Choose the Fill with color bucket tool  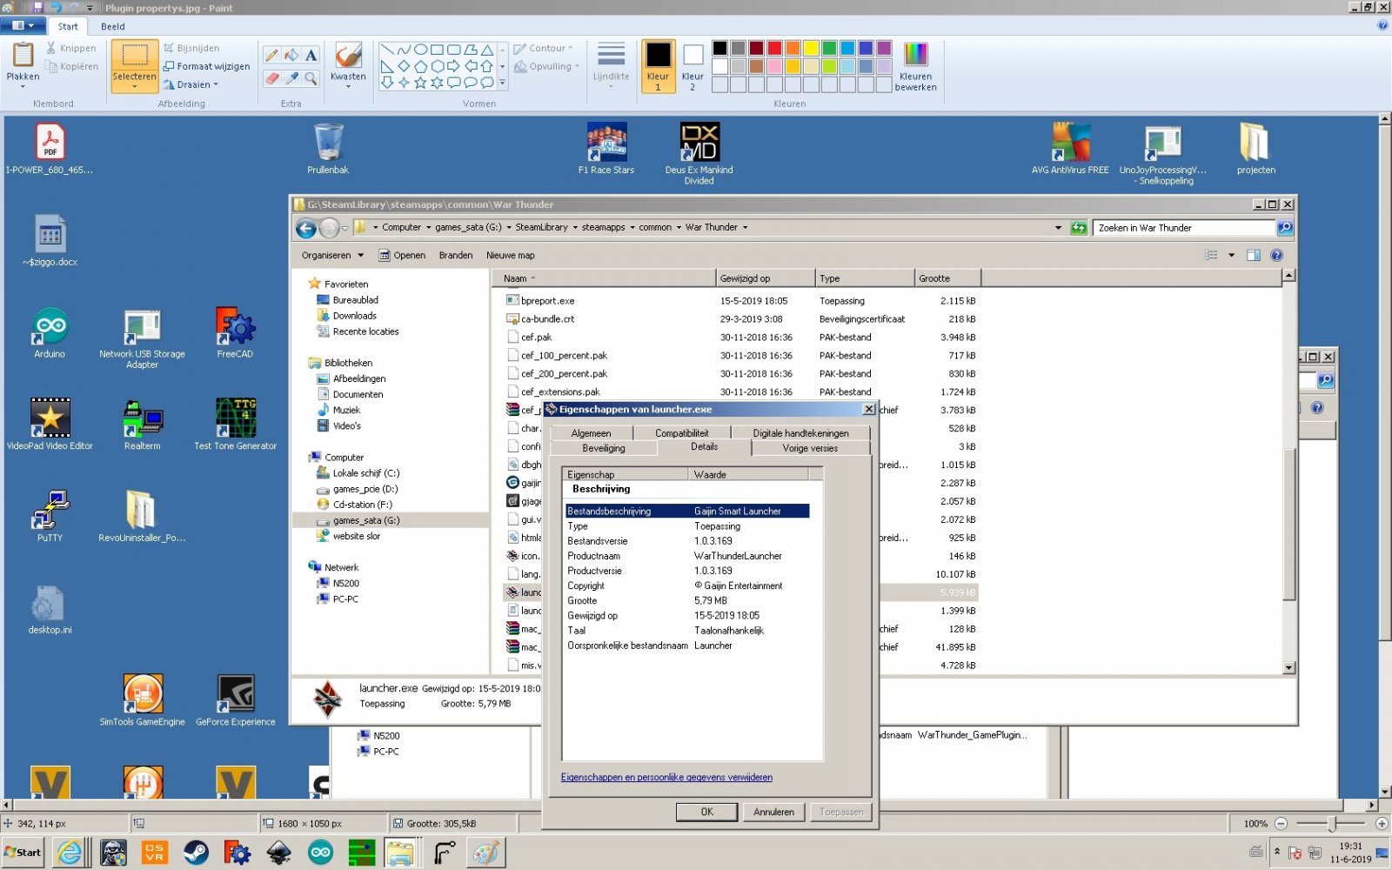(x=291, y=55)
